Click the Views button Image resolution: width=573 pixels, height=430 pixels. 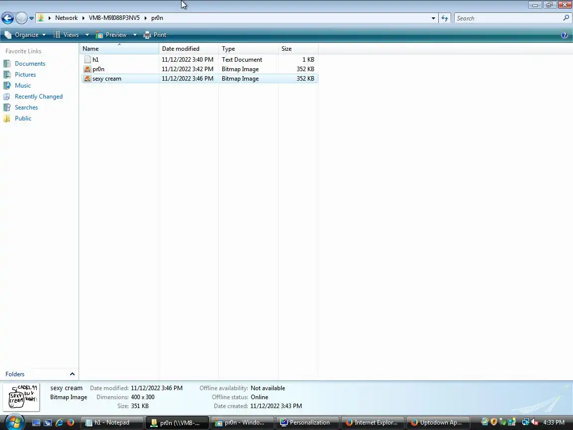tap(66, 35)
